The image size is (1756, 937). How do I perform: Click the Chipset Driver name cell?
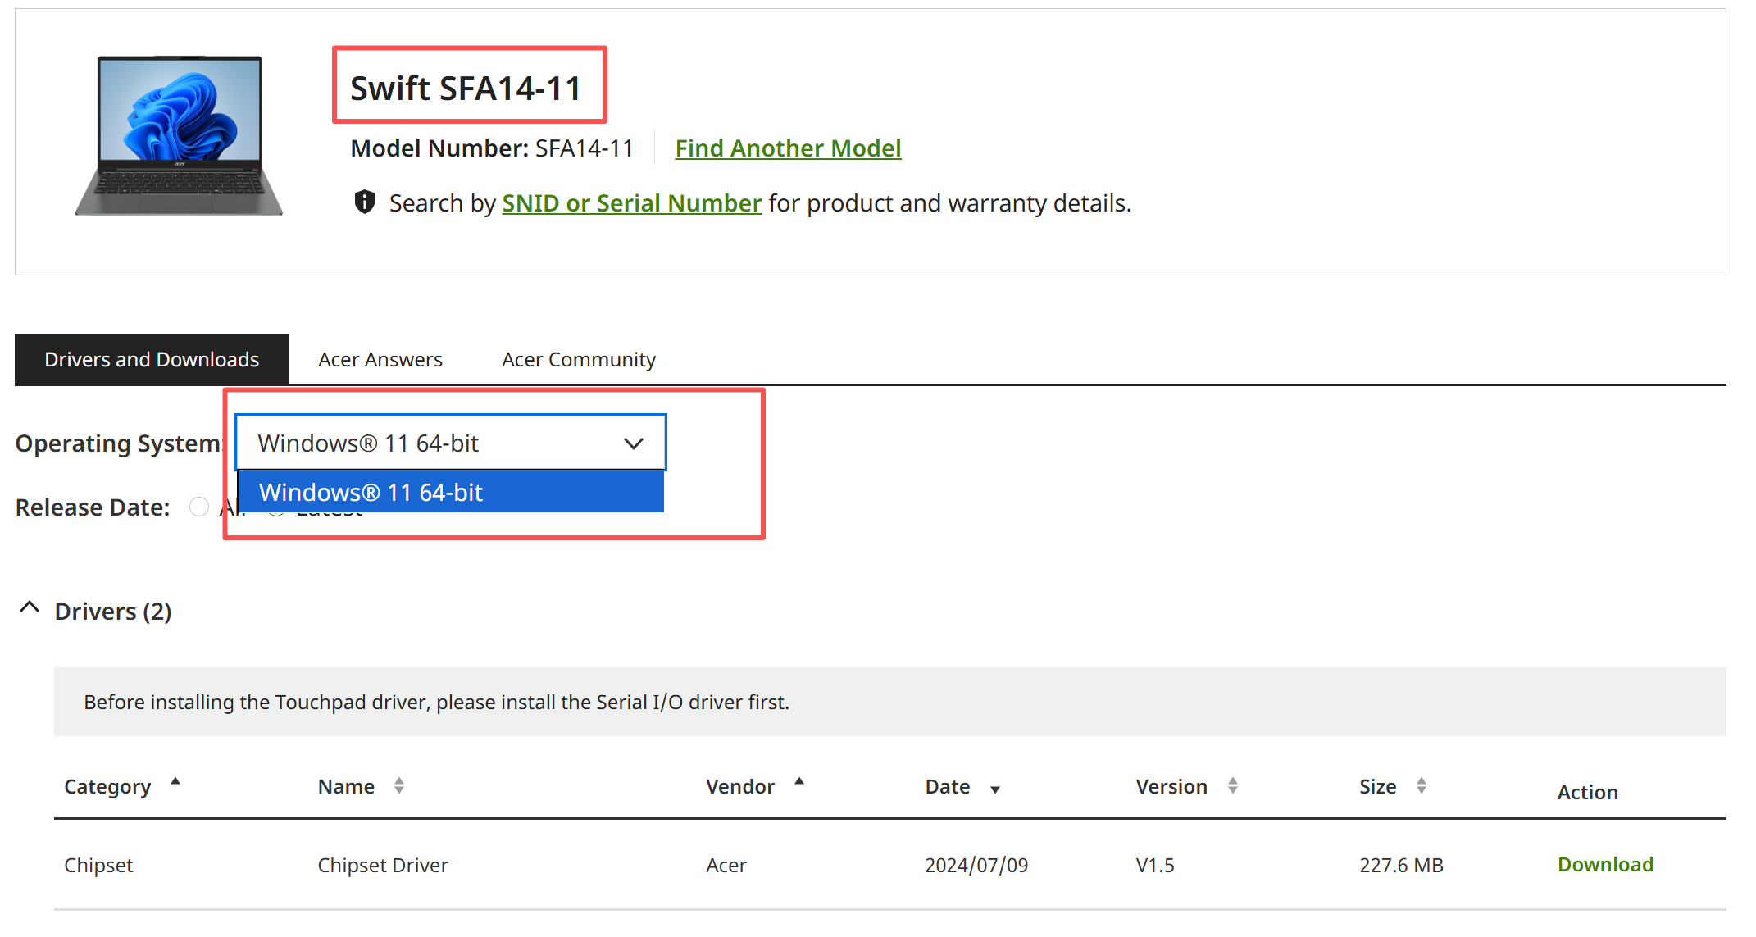tap(383, 865)
